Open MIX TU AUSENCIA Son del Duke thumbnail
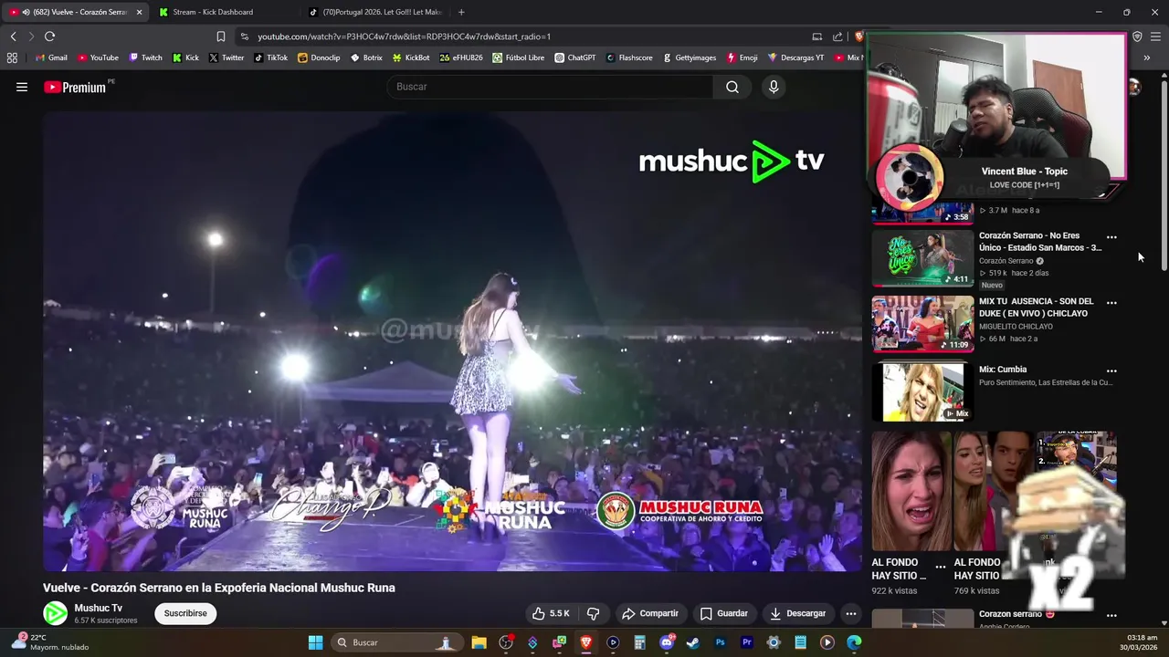 coord(922,324)
